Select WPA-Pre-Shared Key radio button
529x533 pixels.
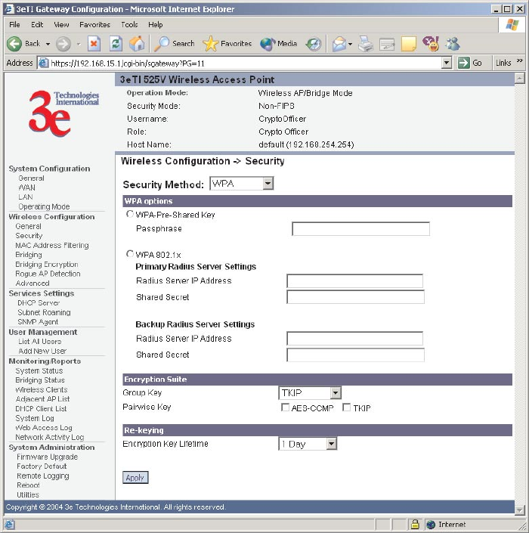pos(130,214)
